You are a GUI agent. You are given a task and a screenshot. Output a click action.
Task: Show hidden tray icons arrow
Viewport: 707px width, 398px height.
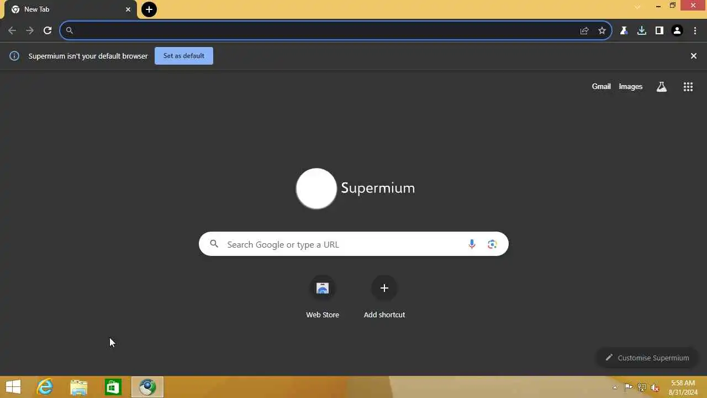[x=615, y=387]
